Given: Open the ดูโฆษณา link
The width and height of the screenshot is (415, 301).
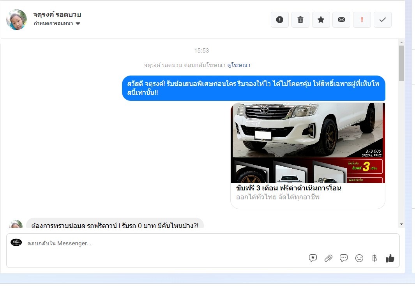Looking at the screenshot, I should pyautogui.click(x=239, y=65).
